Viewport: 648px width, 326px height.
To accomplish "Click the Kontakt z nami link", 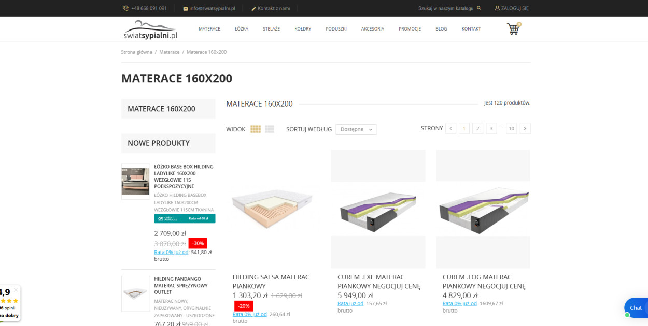I will (271, 8).
